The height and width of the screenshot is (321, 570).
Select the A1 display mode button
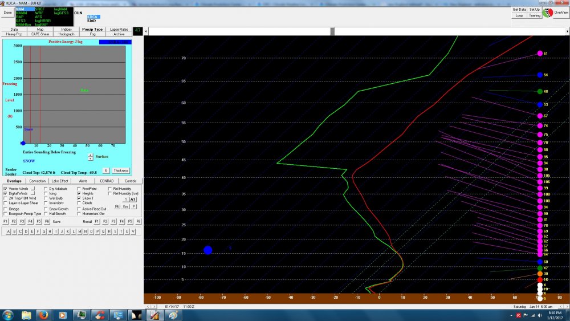[133, 200]
